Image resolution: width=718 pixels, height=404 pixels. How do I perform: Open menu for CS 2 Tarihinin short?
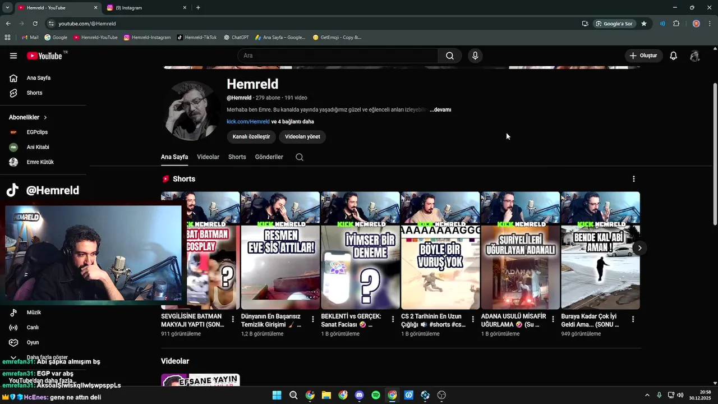coord(473,319)
